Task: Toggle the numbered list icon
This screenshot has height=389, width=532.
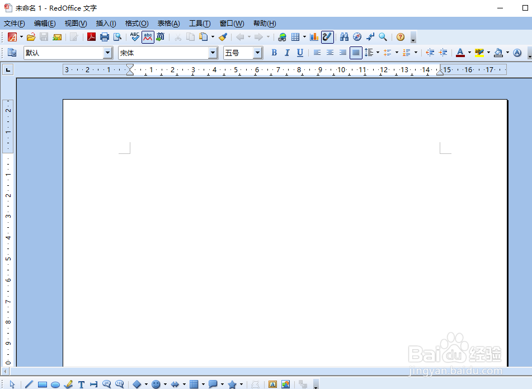Action: [x=407, y=53]
